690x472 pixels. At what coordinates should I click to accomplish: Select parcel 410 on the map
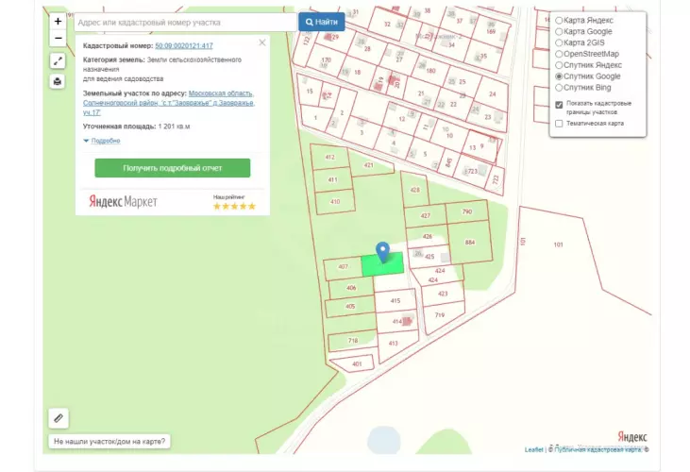pos(335,202)
